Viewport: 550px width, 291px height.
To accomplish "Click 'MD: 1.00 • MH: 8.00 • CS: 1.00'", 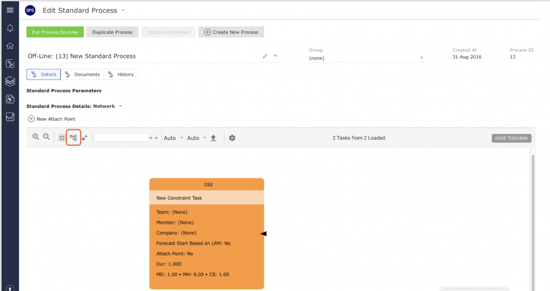I will pos(193,274).
